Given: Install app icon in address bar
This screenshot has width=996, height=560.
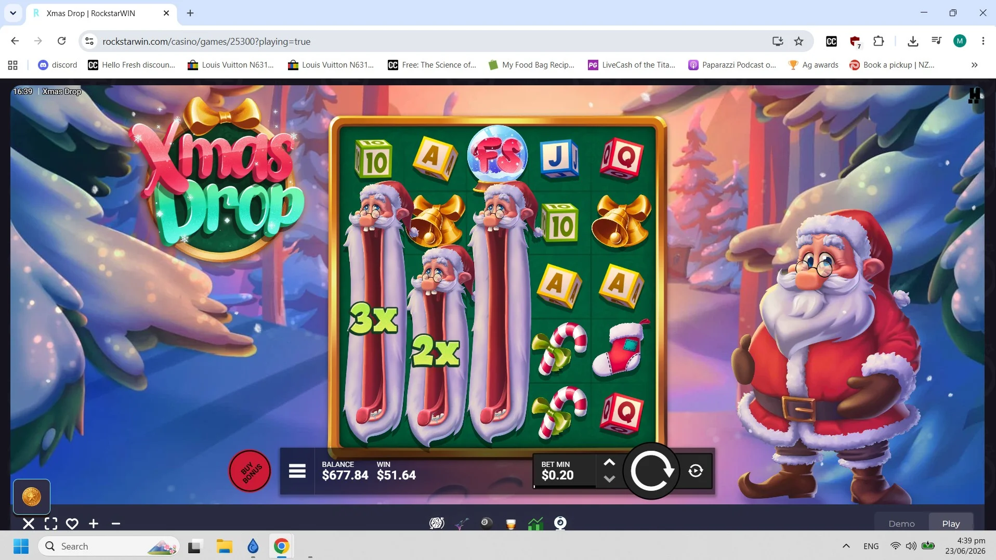Looking at the screenshot, I should click(x=778, y=41).
